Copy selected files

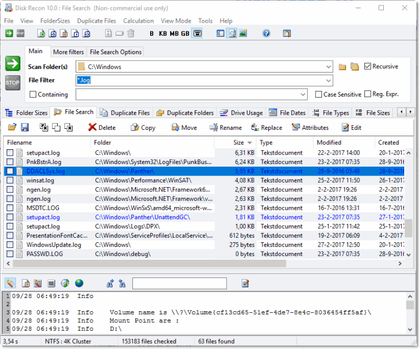tap(143, 127)
